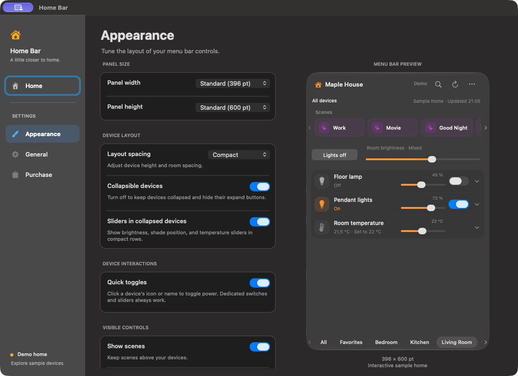518x376 pixels.
Task: Click the 'Sample home · Updated 21:05' text
Action: click(x=447, y=101)
